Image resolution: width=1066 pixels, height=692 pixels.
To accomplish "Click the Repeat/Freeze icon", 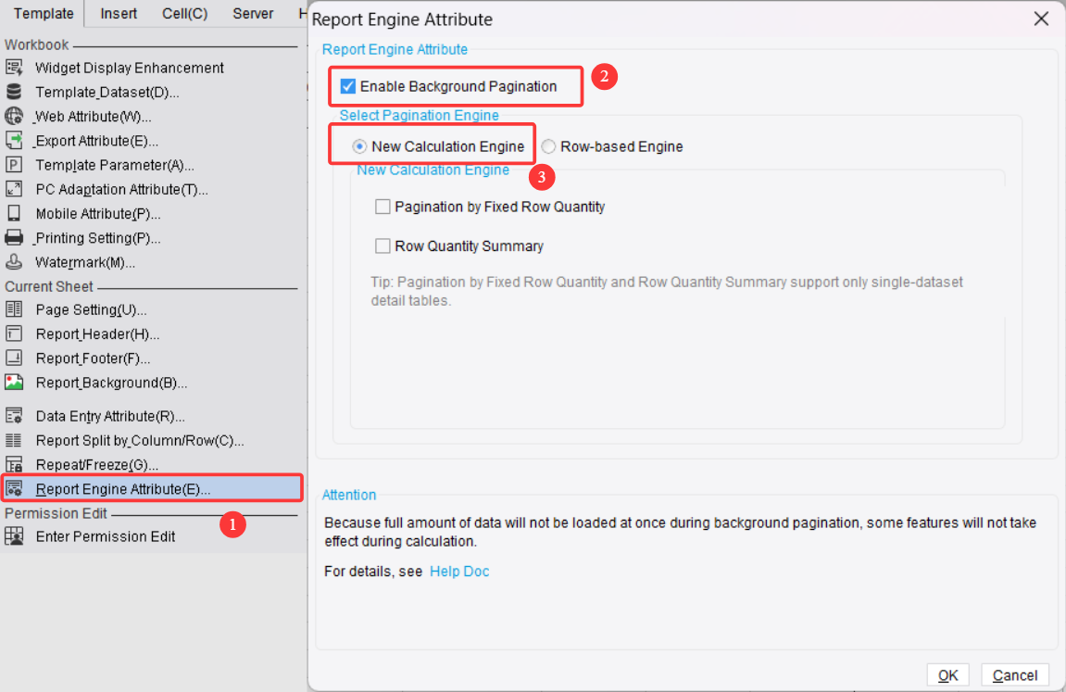I will 14,464.
